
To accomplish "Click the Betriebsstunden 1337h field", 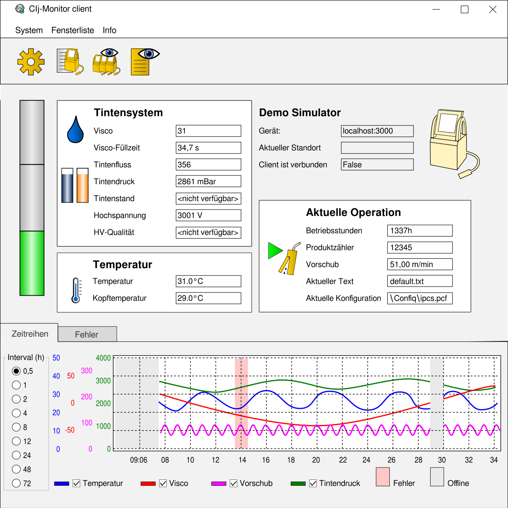I will click(420, 231).
